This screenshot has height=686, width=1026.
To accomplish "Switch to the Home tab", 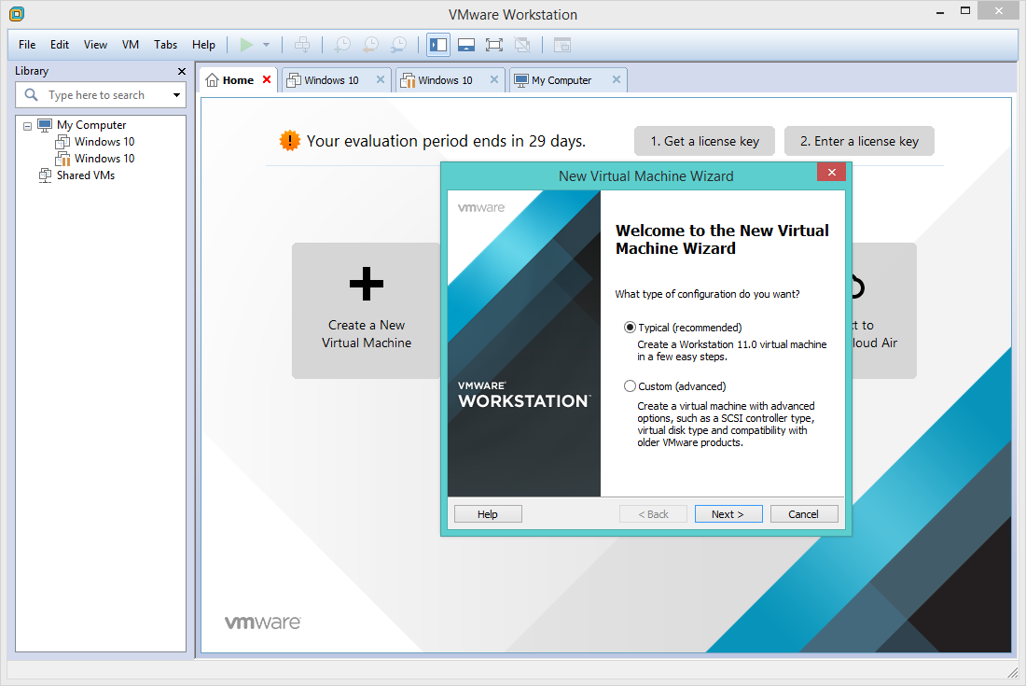I will tap(238, 80).
